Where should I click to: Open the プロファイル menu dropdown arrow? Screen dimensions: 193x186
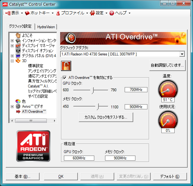point(87,13)
